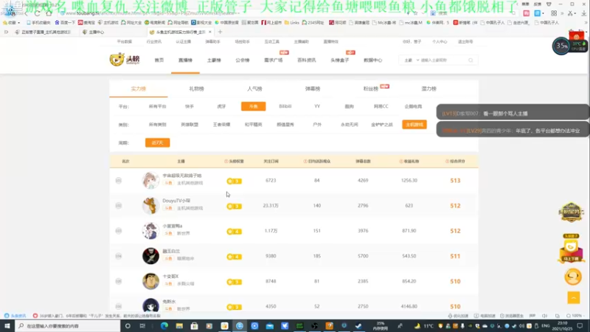This screenshot has height=332, width=590.
Task: Open the 土豪榜 nav item
Action: [x=214, y=60]
